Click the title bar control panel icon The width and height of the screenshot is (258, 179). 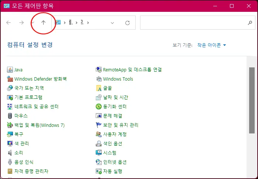click(6, 6)
